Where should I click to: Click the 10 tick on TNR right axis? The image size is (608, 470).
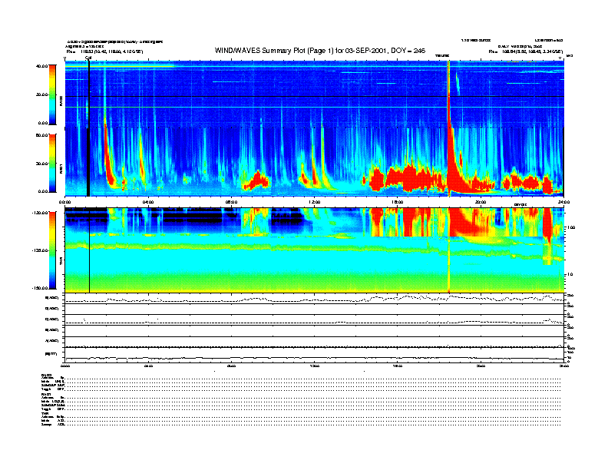(x=570, y=274)
